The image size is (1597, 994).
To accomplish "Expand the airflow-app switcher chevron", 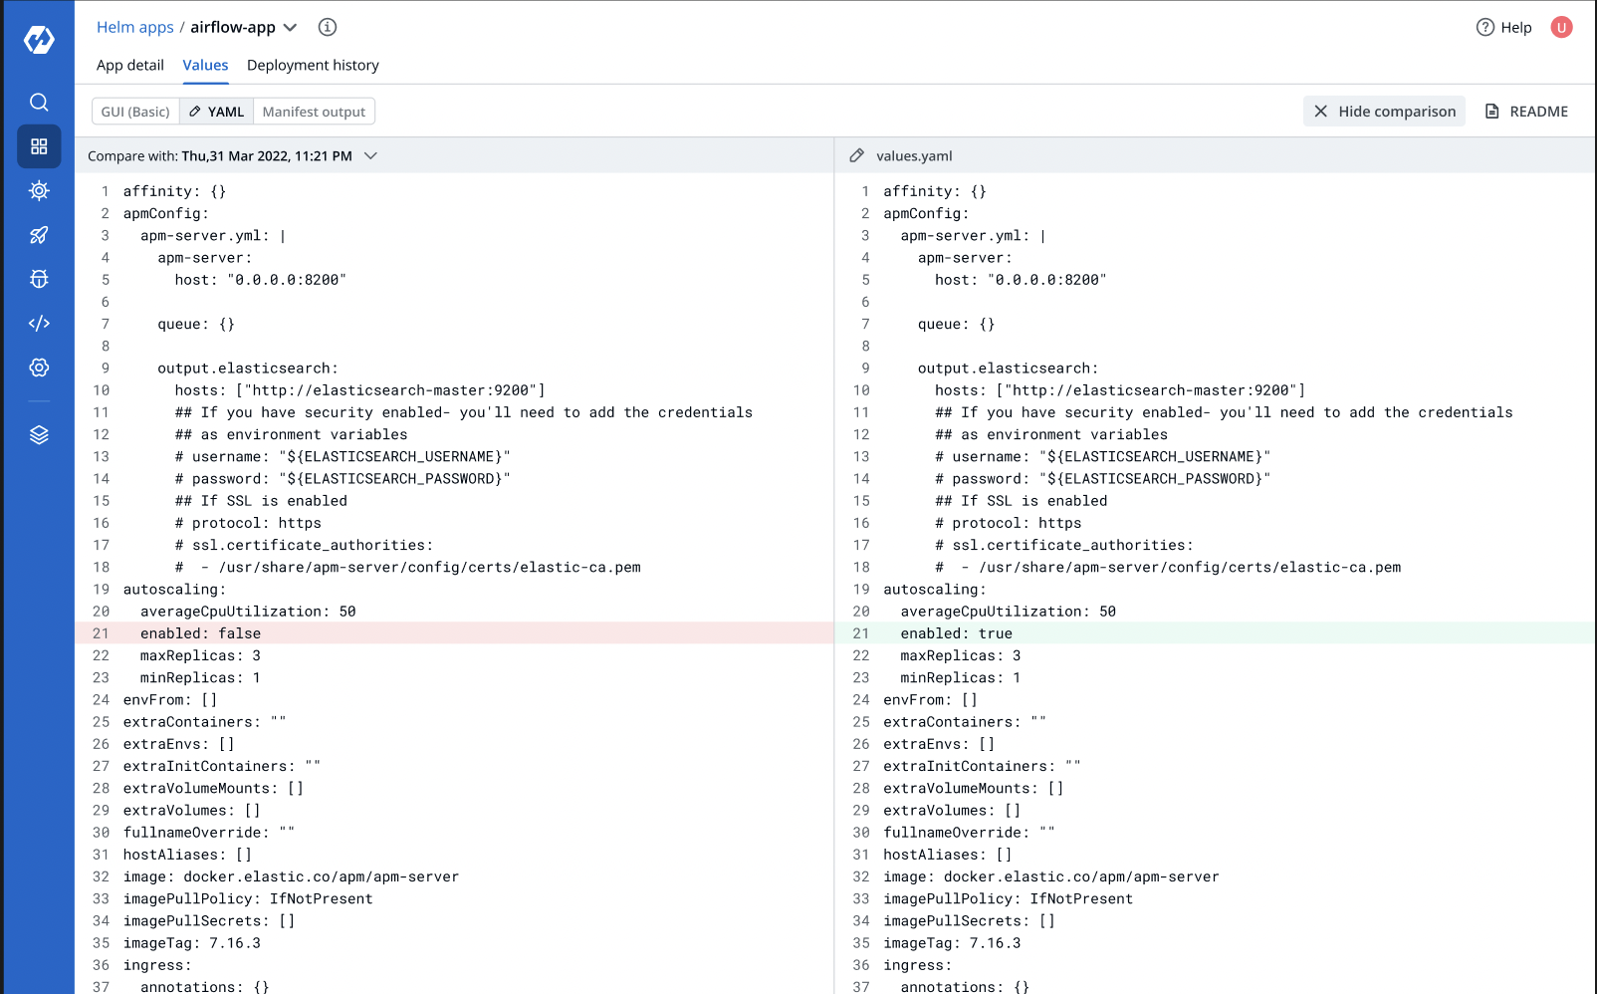I will [x=290, y=27].
